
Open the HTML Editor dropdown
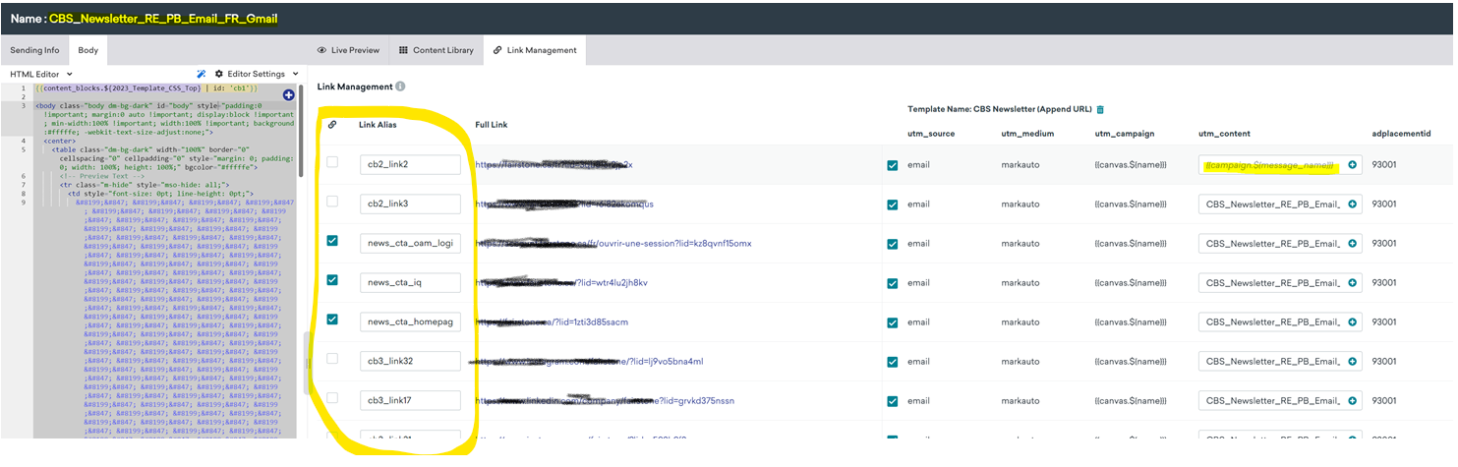tap(41, 74)
